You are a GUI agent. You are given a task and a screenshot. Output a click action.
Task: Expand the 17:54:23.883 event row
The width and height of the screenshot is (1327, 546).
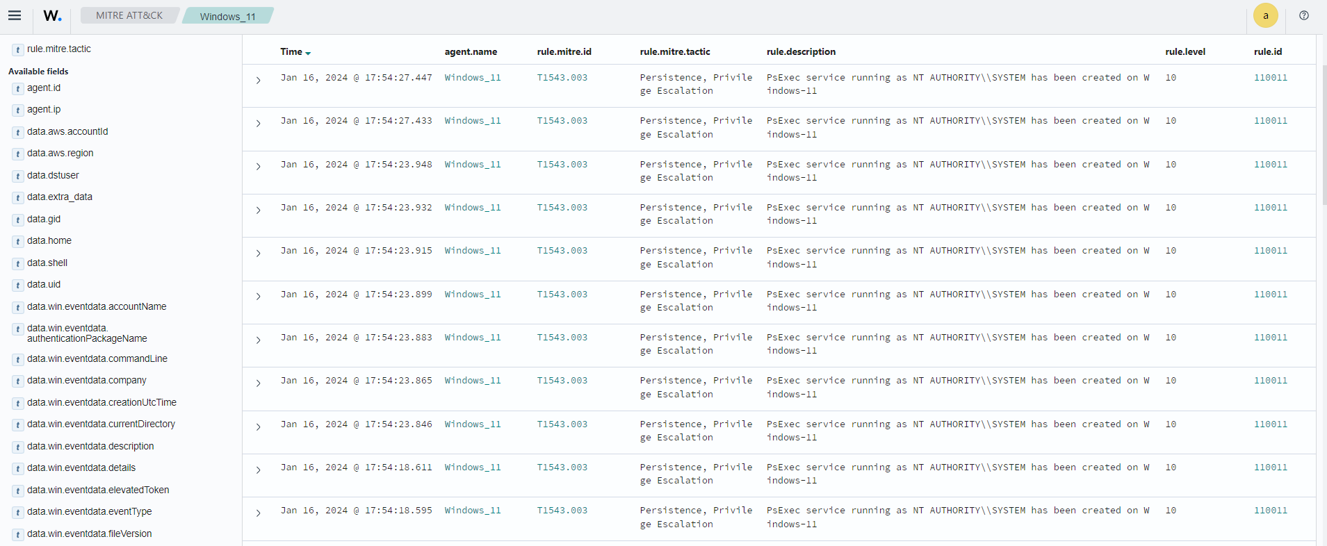coord(258,340)
